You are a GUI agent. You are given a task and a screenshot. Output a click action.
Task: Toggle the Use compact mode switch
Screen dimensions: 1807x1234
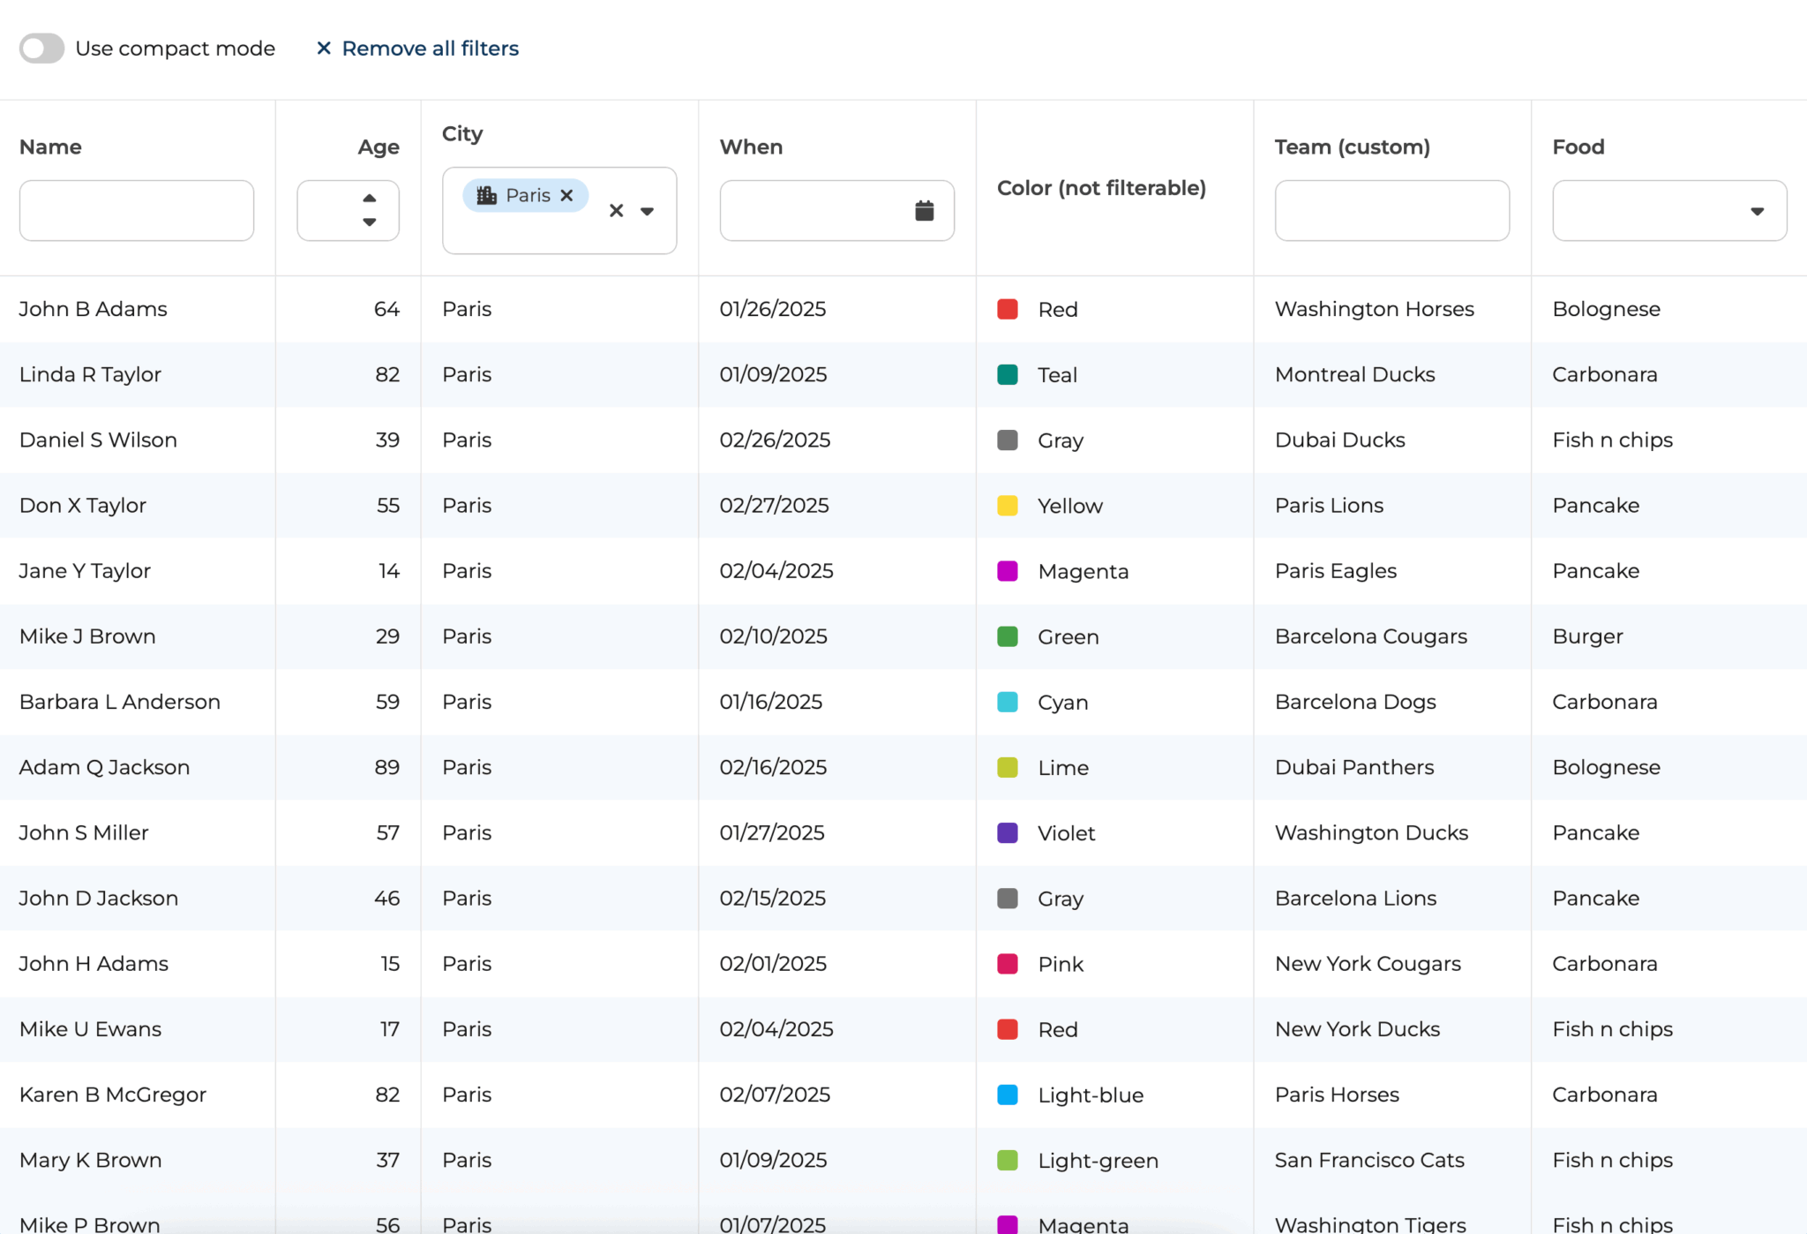[x=41, y=49]
